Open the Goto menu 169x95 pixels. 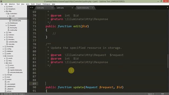(27, 4)
